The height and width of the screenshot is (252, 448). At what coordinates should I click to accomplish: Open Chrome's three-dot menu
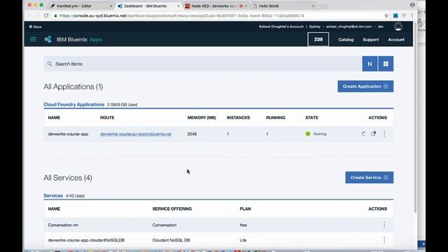tap(412, 15)
